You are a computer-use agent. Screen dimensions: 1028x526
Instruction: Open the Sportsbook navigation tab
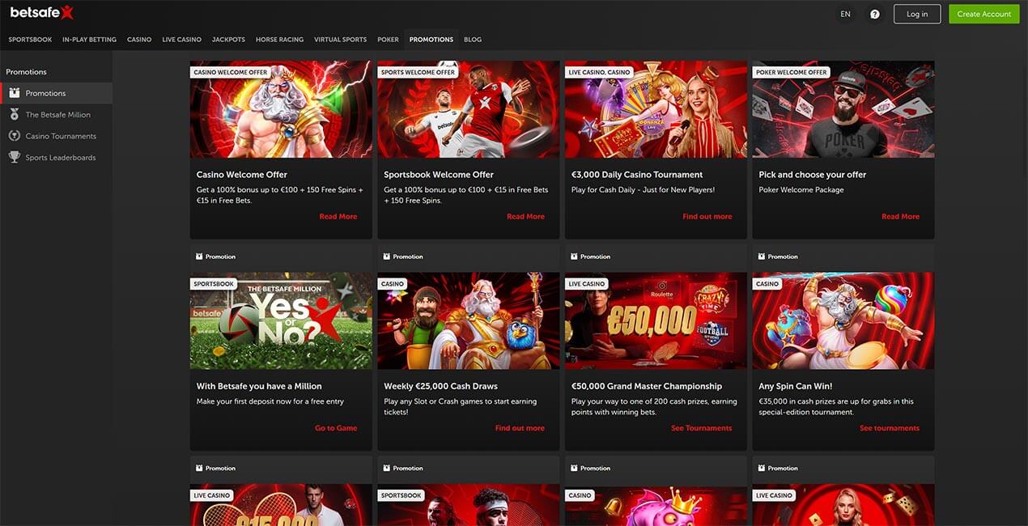pos(30,40)
